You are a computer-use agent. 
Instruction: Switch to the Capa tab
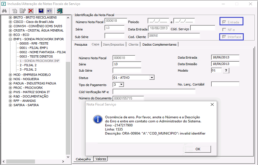pyautogui.click(x=95, y=44)
